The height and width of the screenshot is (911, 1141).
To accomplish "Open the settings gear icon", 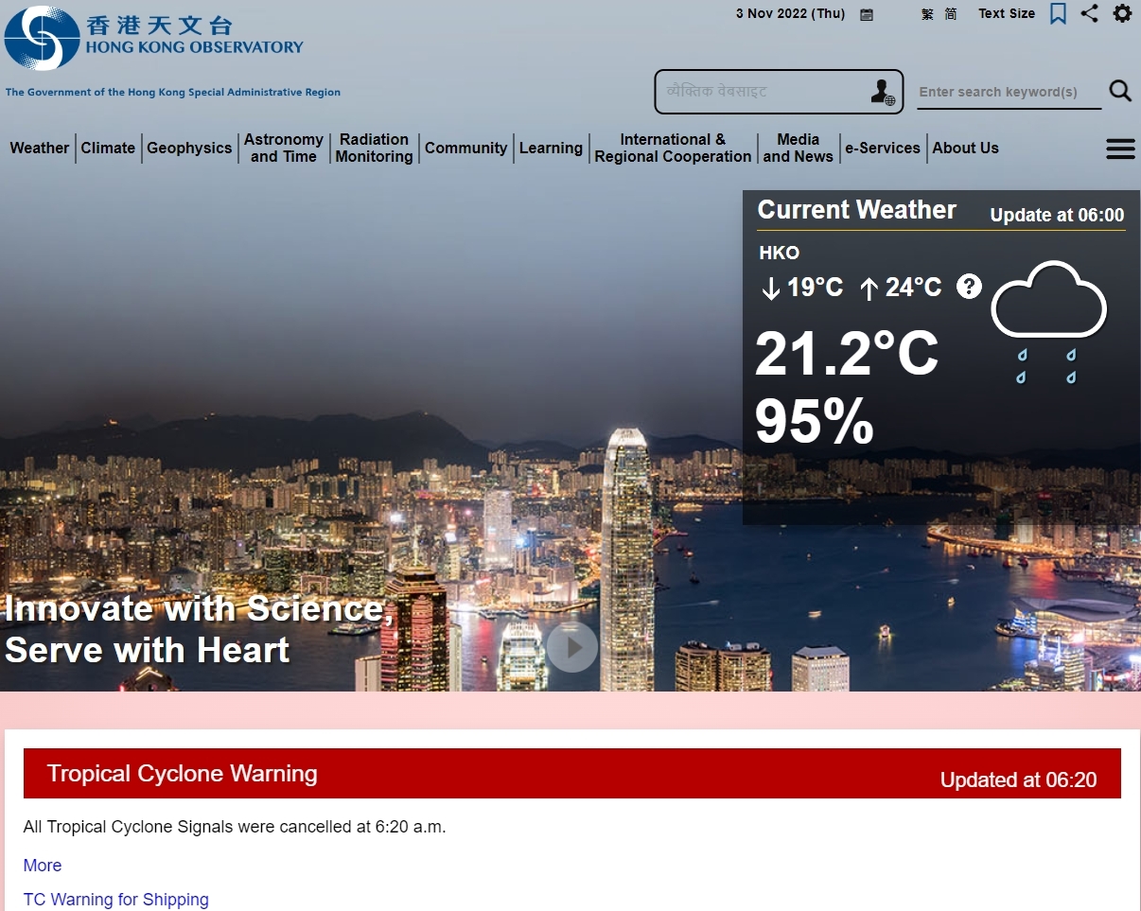I will (1123, 14).
